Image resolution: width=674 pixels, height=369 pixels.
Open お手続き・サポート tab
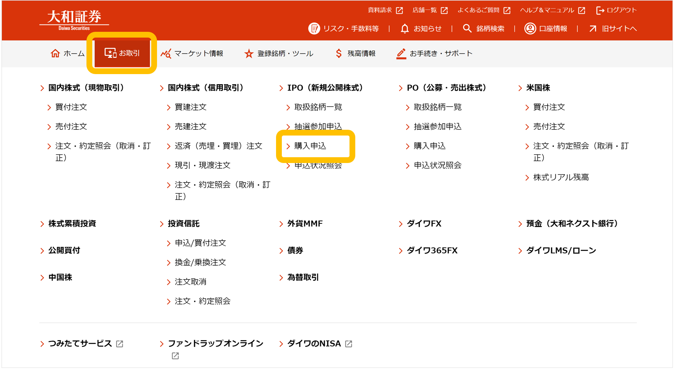[435, 53]
